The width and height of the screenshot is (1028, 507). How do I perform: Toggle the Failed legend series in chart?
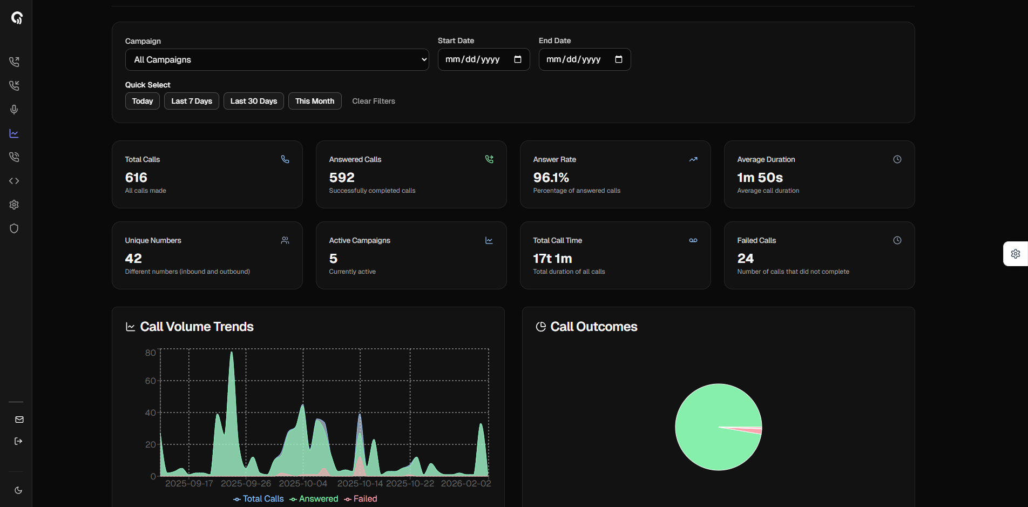coord(361,499)
